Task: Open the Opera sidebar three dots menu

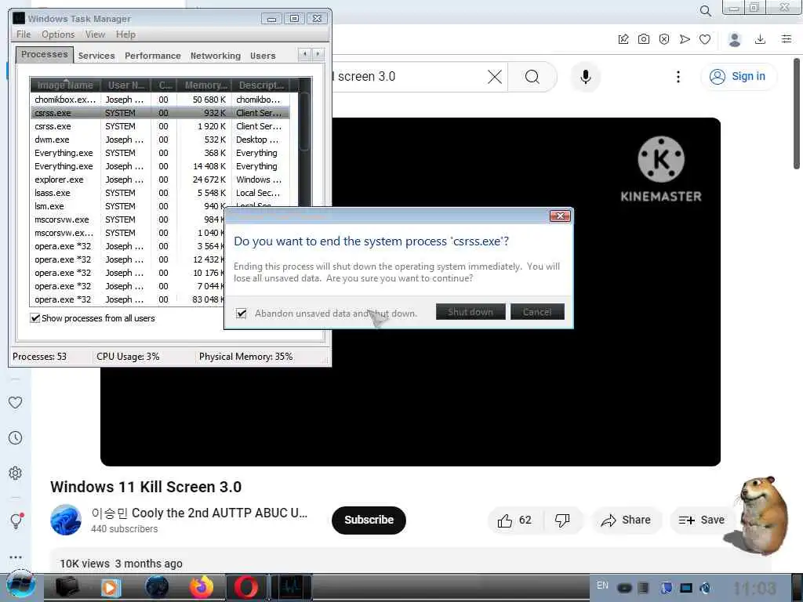Action: [16, 557]
